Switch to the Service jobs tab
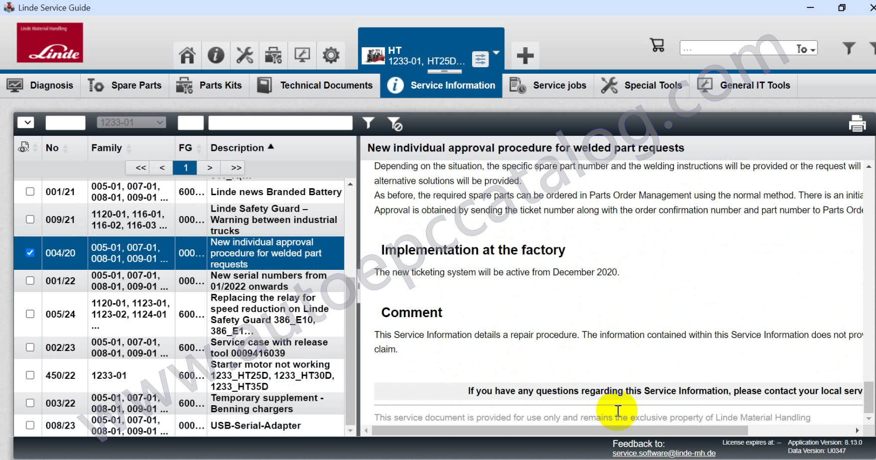Screen dimensions: 876x460 pos(548,85)
